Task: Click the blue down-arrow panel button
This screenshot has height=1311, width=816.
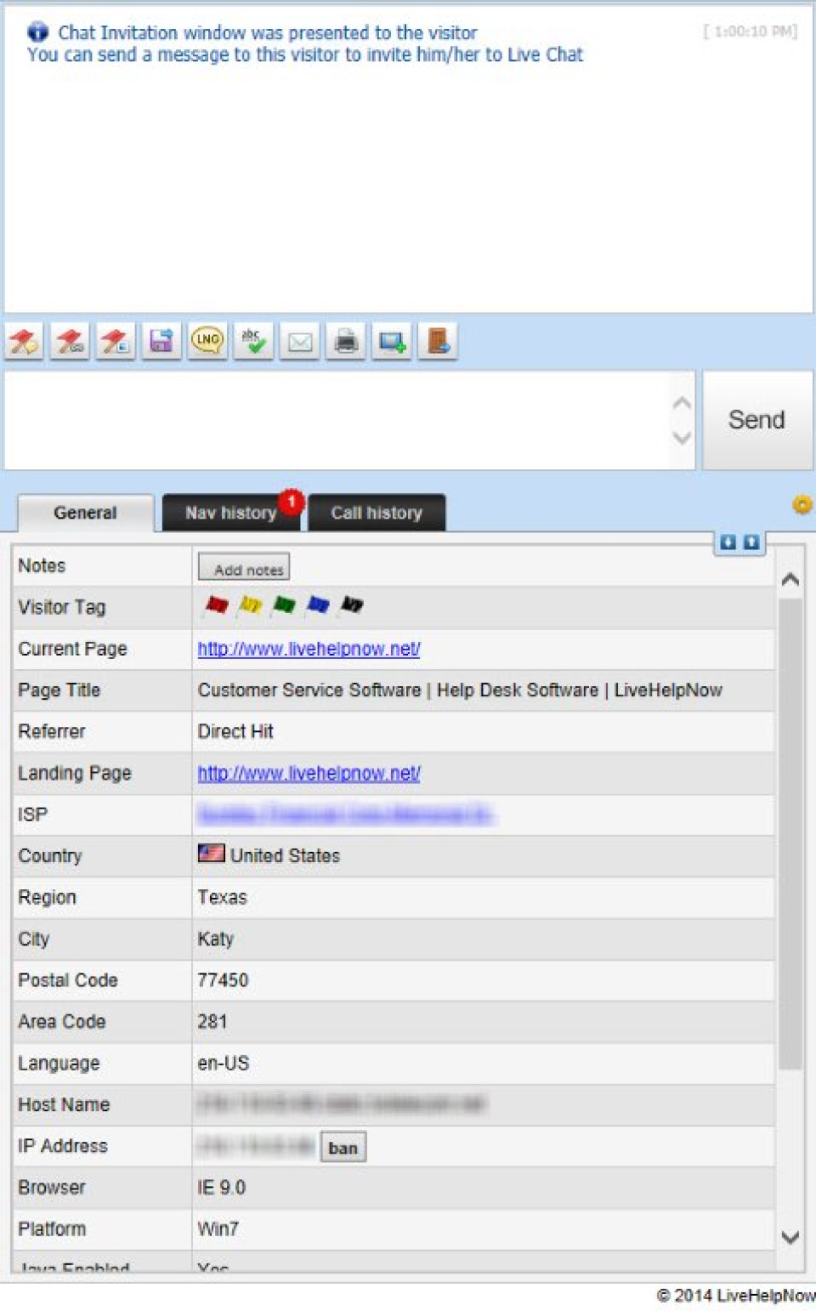Action: 728,542
